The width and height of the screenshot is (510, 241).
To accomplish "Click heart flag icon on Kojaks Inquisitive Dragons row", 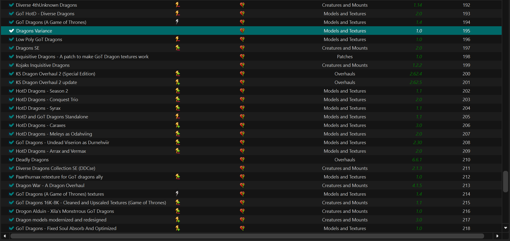I will click(242, 65).
